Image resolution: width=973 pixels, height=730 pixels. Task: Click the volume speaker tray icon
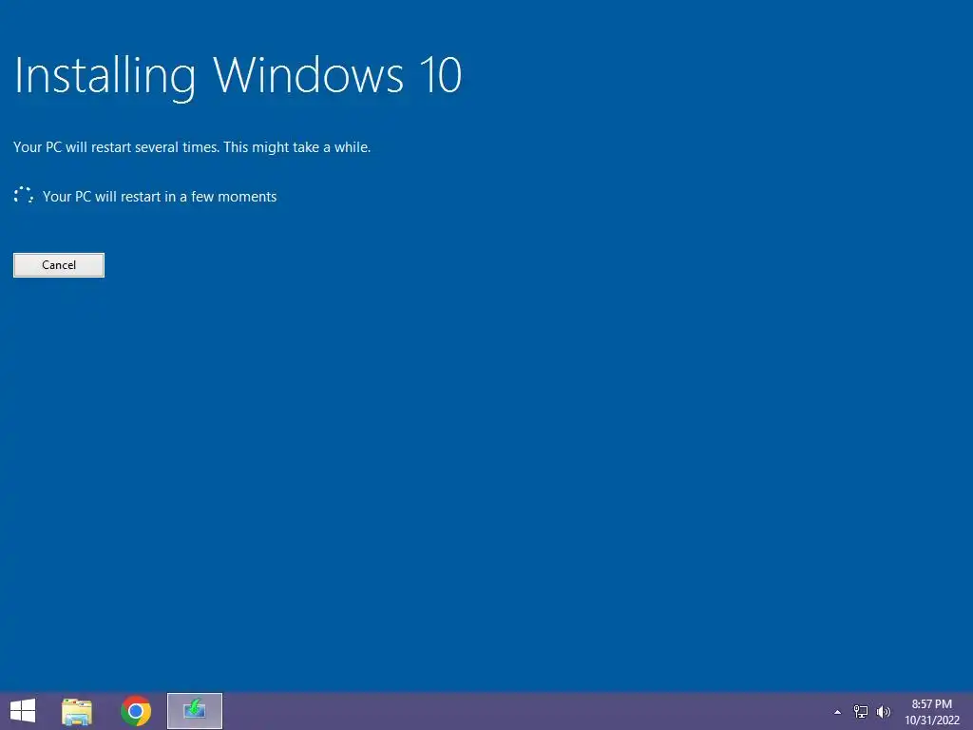click(x=883, y=711)
